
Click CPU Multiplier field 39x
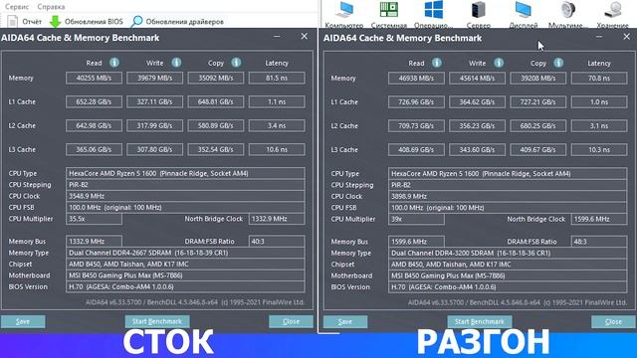point(416,219)
